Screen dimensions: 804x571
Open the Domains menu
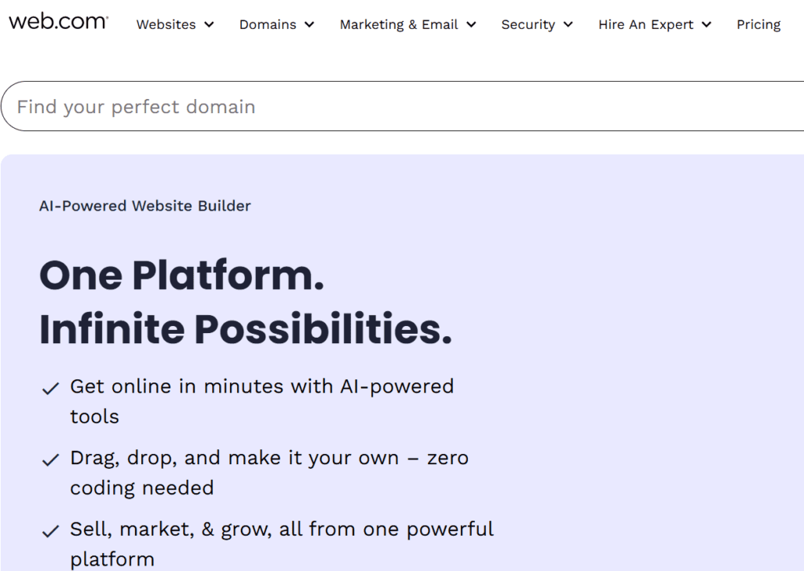268,24
